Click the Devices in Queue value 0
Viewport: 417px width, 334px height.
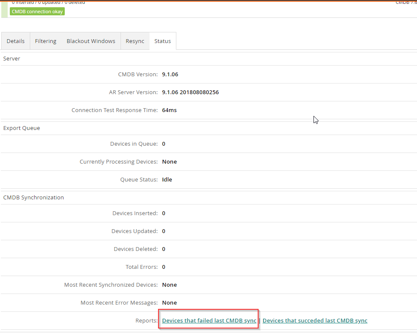(164, 144)
